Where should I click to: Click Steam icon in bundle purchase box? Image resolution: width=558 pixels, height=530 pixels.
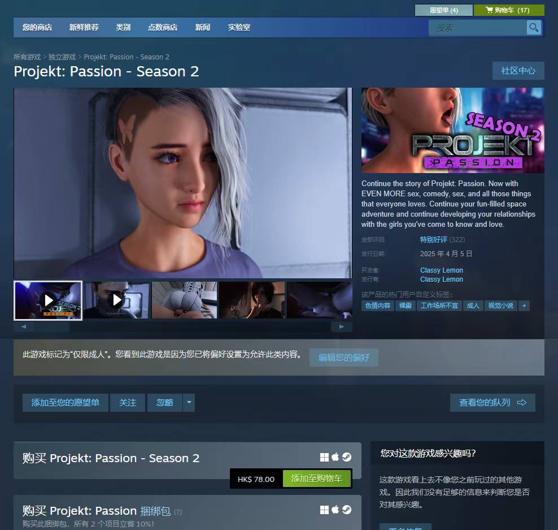coord(347,510)
